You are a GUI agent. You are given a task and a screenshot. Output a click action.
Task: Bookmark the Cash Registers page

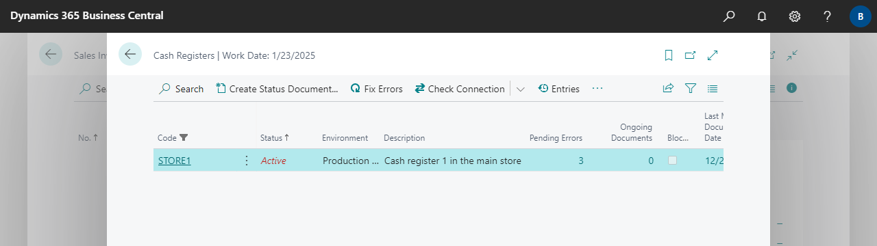tap(669, 55)
